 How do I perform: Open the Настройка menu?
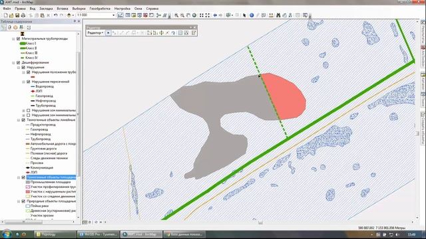pyautogui.click(x=122, y=9)
